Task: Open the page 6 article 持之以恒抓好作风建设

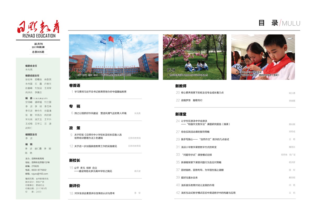Action: [x=100, y=113]
